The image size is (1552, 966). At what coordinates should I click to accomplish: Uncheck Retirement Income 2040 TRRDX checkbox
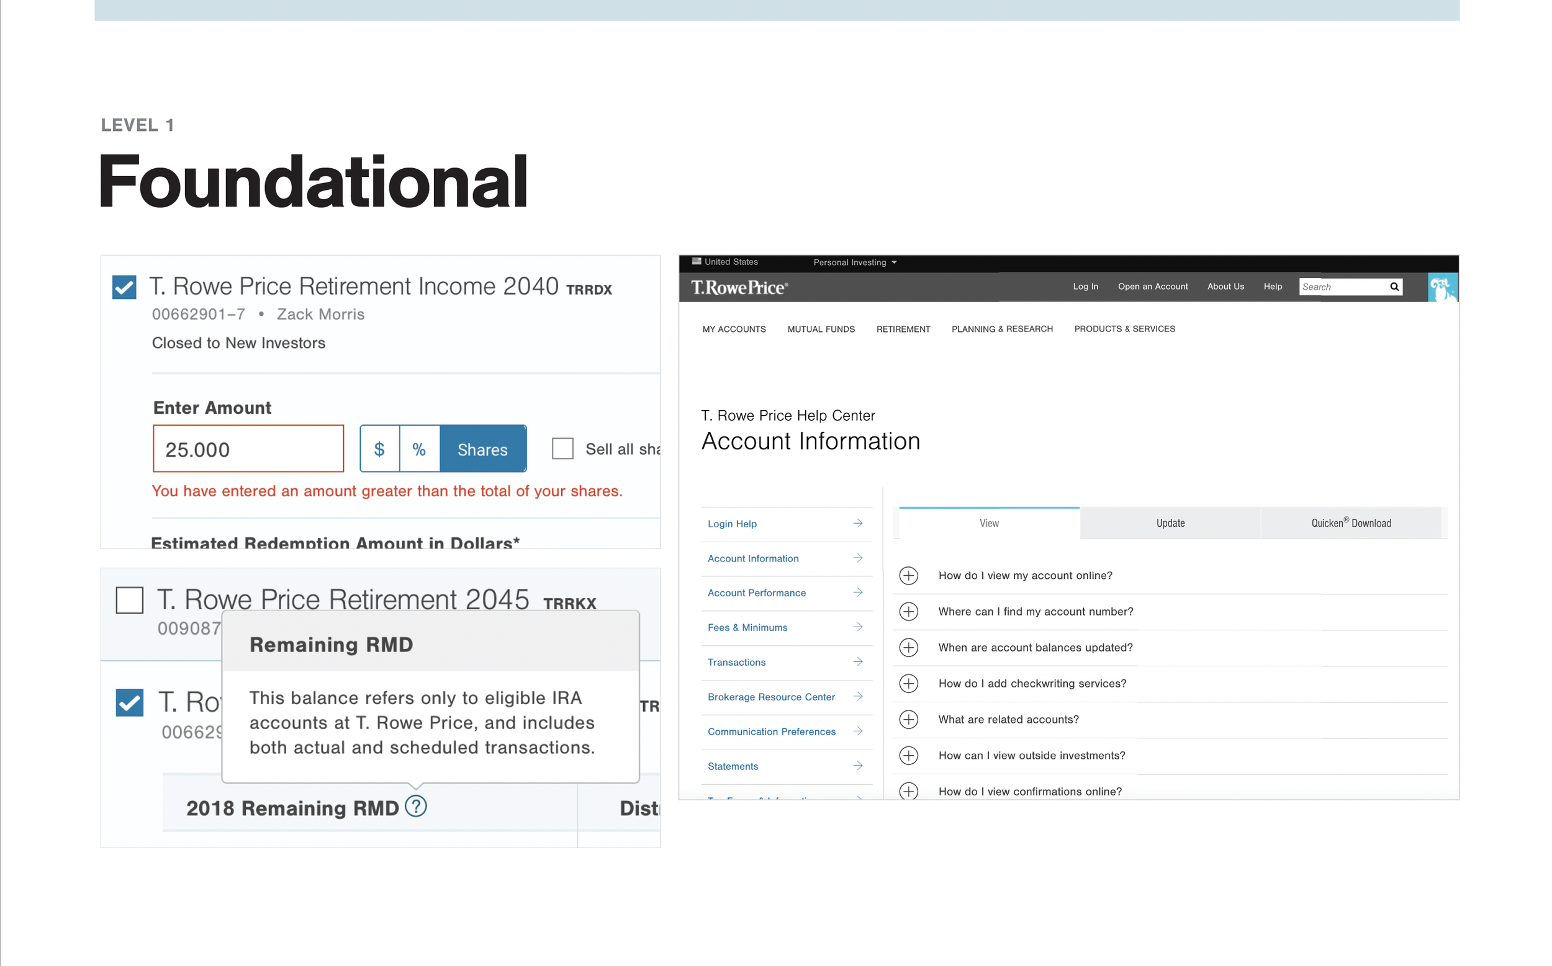pyautogui.click(x=124, y=287)
